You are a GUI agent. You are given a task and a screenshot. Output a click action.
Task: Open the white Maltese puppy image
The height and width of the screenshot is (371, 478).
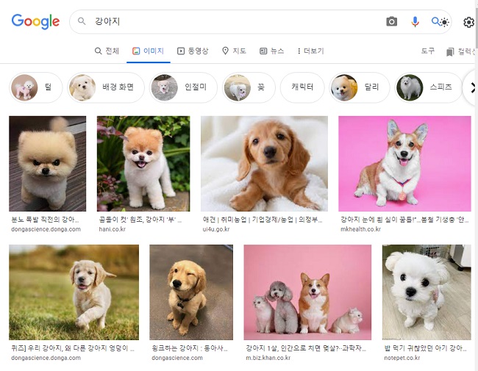coord(427,292)
